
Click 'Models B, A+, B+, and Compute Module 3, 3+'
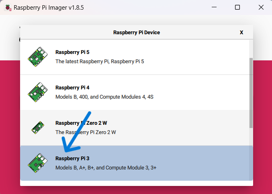pyautogui.click(x=106, y=168)
